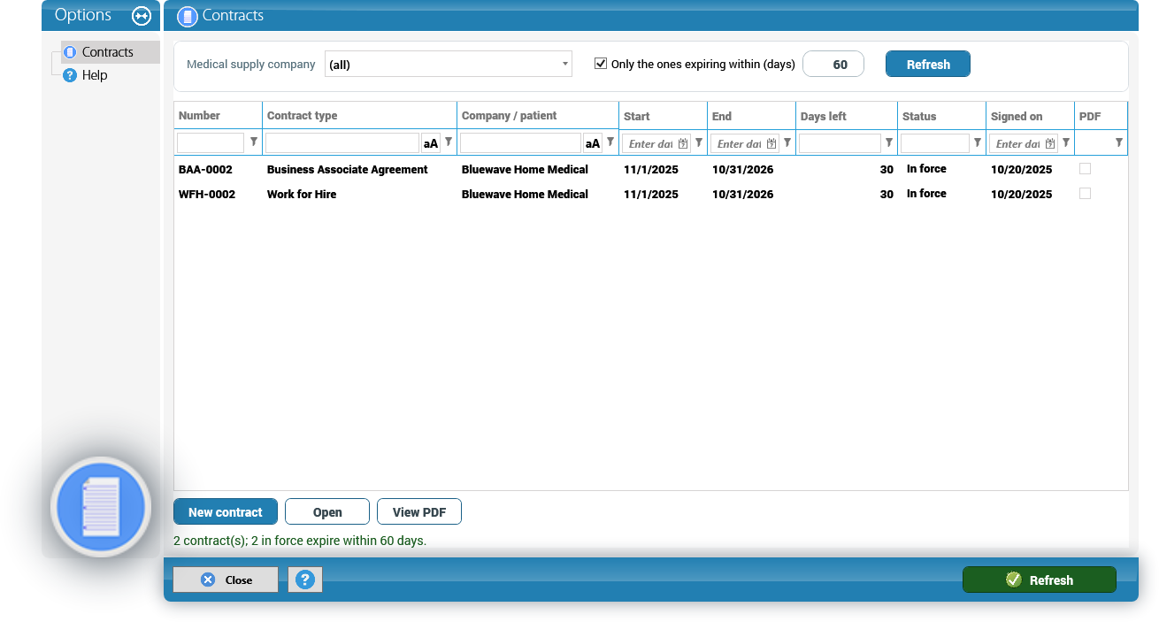
Task: Click the Days left filter input
Action: pyautogui.click(x=840, y=143)
